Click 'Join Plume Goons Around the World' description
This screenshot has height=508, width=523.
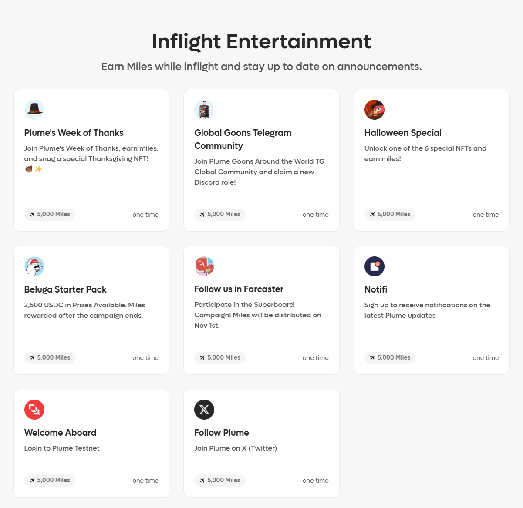[x=260, y=172]
